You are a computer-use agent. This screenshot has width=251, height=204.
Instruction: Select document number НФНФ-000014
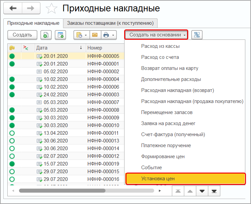(103, 148)
